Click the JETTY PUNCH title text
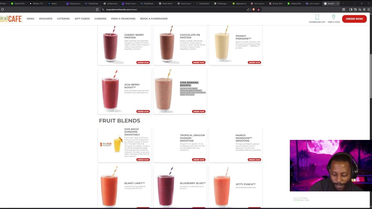The height and width of the screenshot is (209, 372). coord(246,184)
